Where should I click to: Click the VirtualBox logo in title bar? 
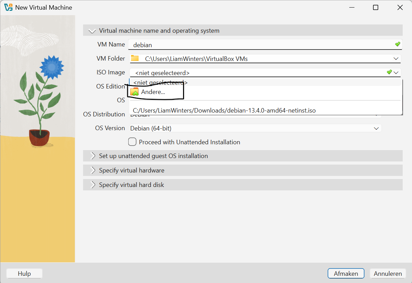(x=8, y=7)
